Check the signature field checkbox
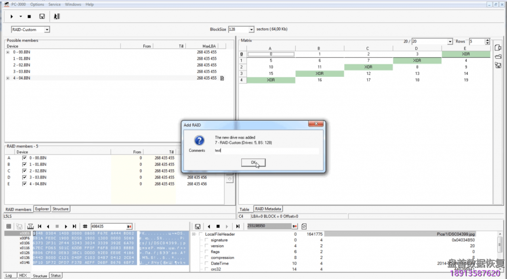The width and height of the screenshot is (507, 279). tap(206, 240)
